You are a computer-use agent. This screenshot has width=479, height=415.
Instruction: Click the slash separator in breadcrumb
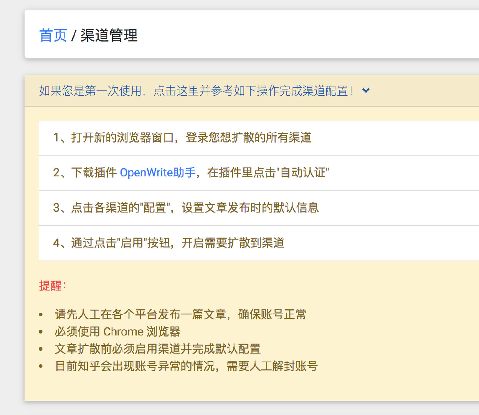pos(74,35)
